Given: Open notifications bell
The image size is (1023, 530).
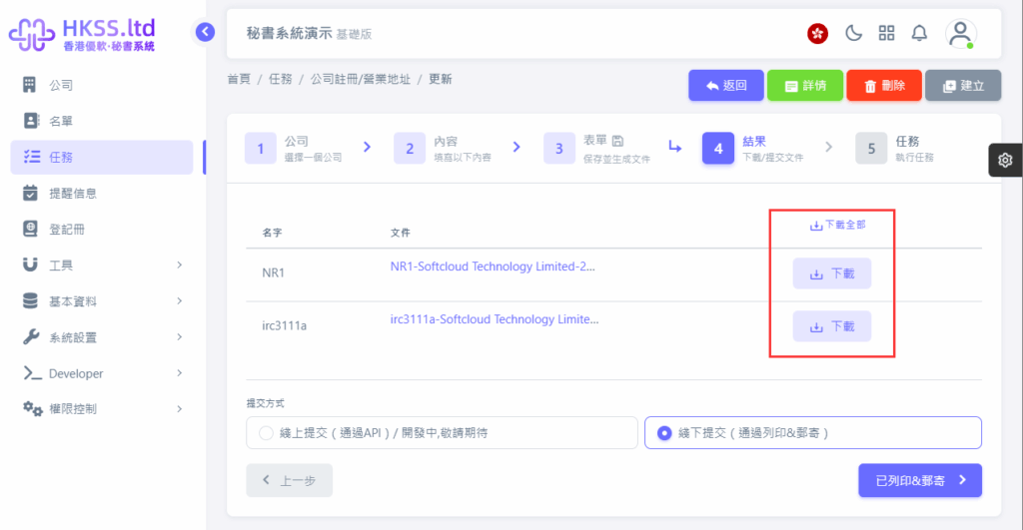Looking at the screenshot, I should point(919,33).
